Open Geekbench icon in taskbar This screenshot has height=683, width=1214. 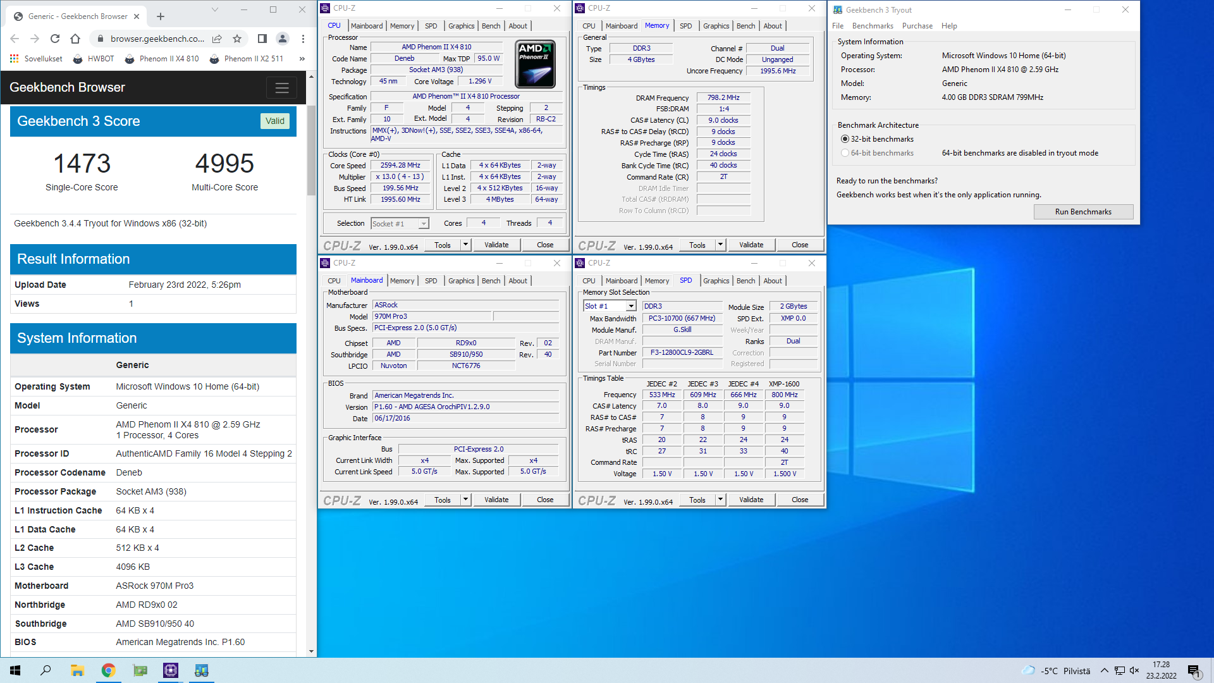(202, 670)
